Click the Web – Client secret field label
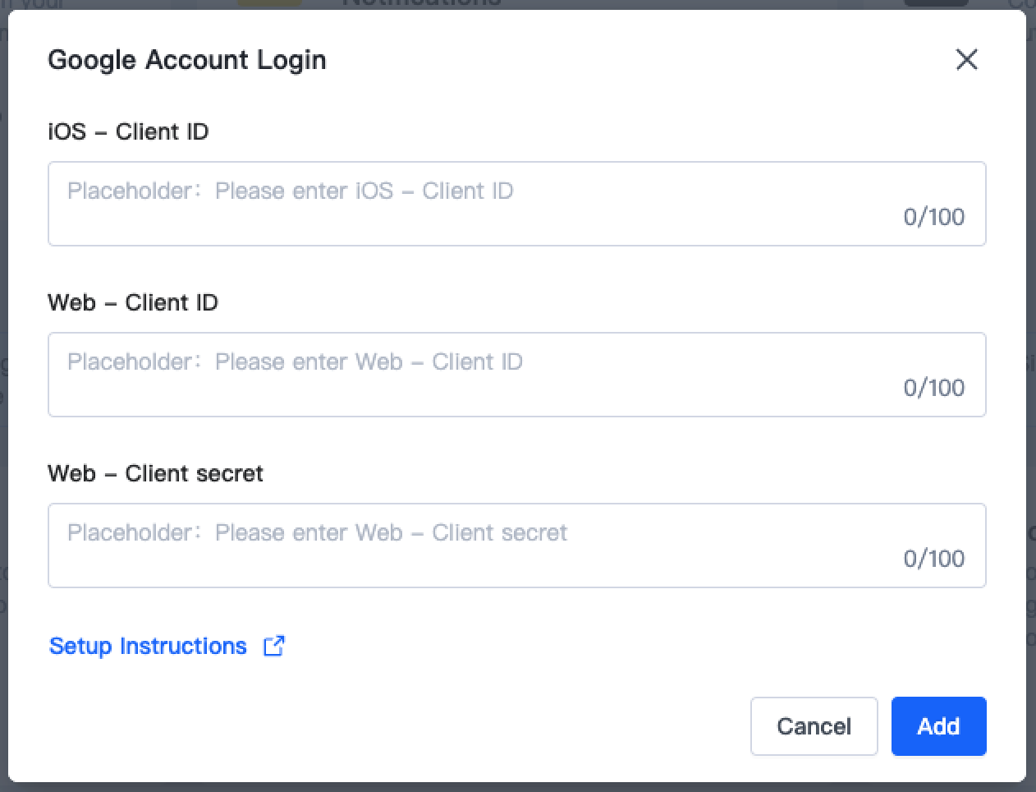This screenshot has height=792, width=1036. 155,473
